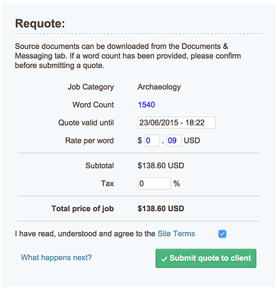This screenshot has width=279, height=290.
Task: Click the bold total price $138.60 USD
Action: pos(161,208)
